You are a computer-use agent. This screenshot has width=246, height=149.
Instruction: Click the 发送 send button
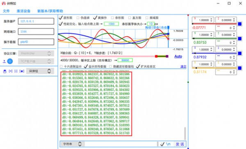[180, 144]
